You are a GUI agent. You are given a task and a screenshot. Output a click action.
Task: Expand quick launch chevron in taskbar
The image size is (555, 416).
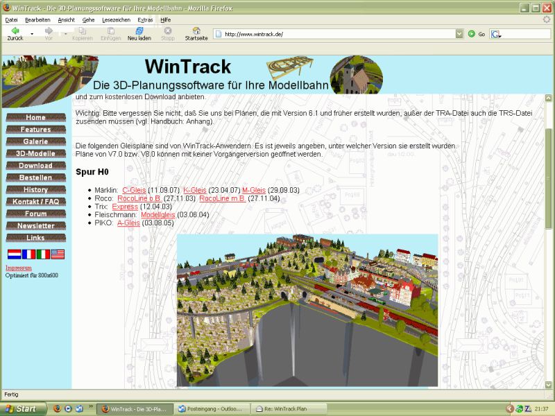click(x=90, y=406)
